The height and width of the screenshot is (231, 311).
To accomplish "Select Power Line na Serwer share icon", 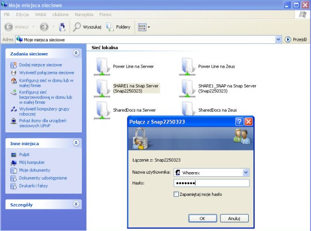I will pyautogui.click(x=102, y=66).
